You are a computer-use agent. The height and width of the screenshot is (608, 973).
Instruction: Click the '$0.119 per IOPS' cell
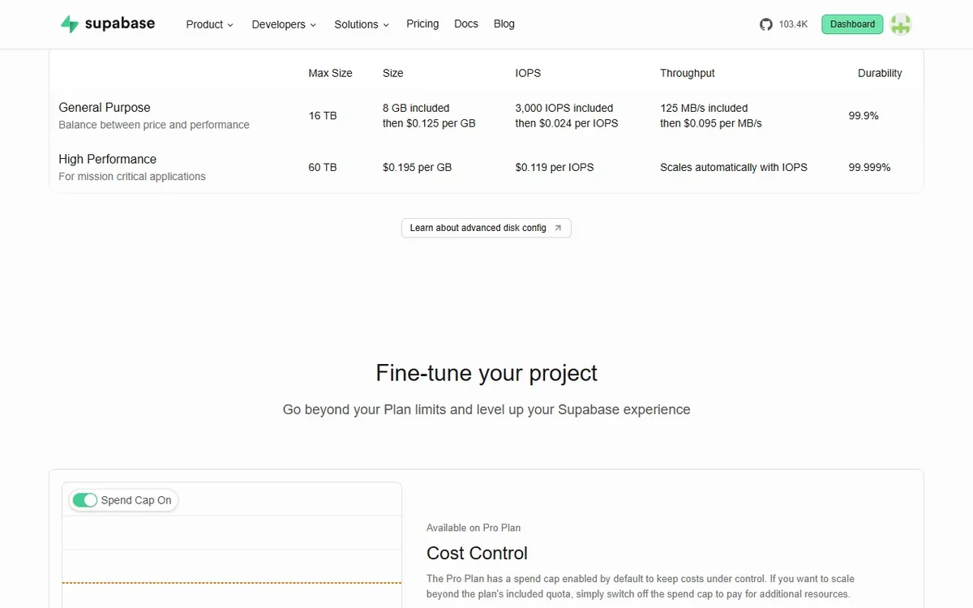(555, 168)
